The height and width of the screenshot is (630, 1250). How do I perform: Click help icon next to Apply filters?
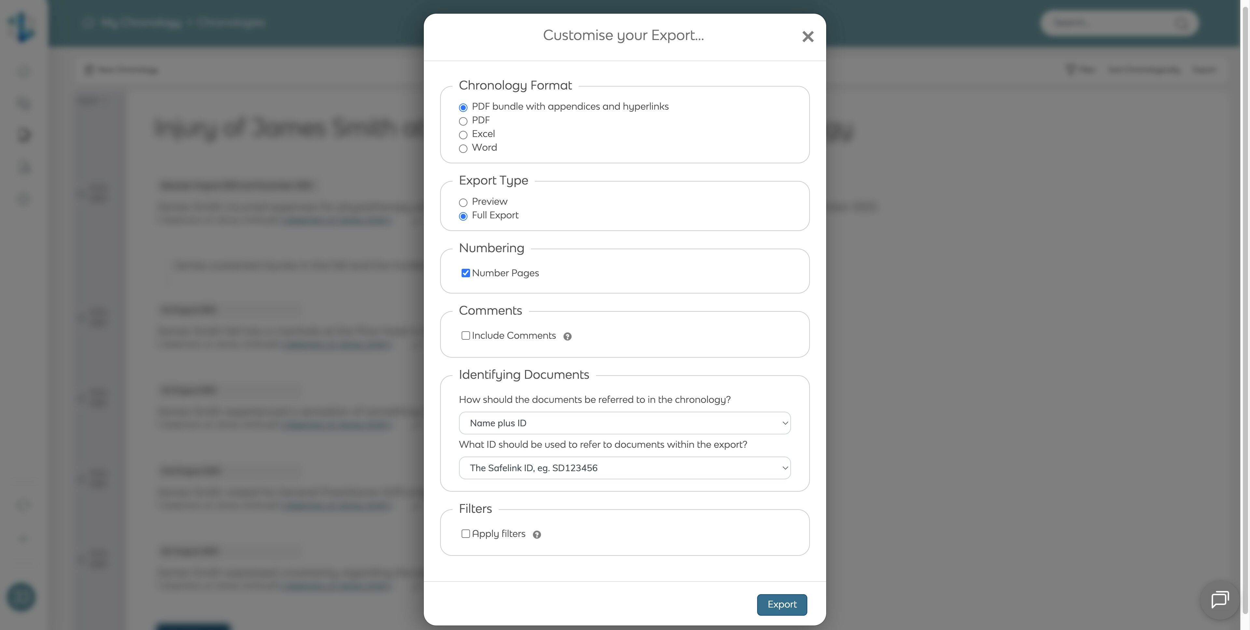pos(537,534)
